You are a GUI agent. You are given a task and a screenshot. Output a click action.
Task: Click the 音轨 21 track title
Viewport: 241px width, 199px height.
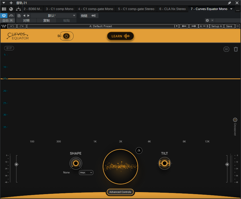point(21,3)
